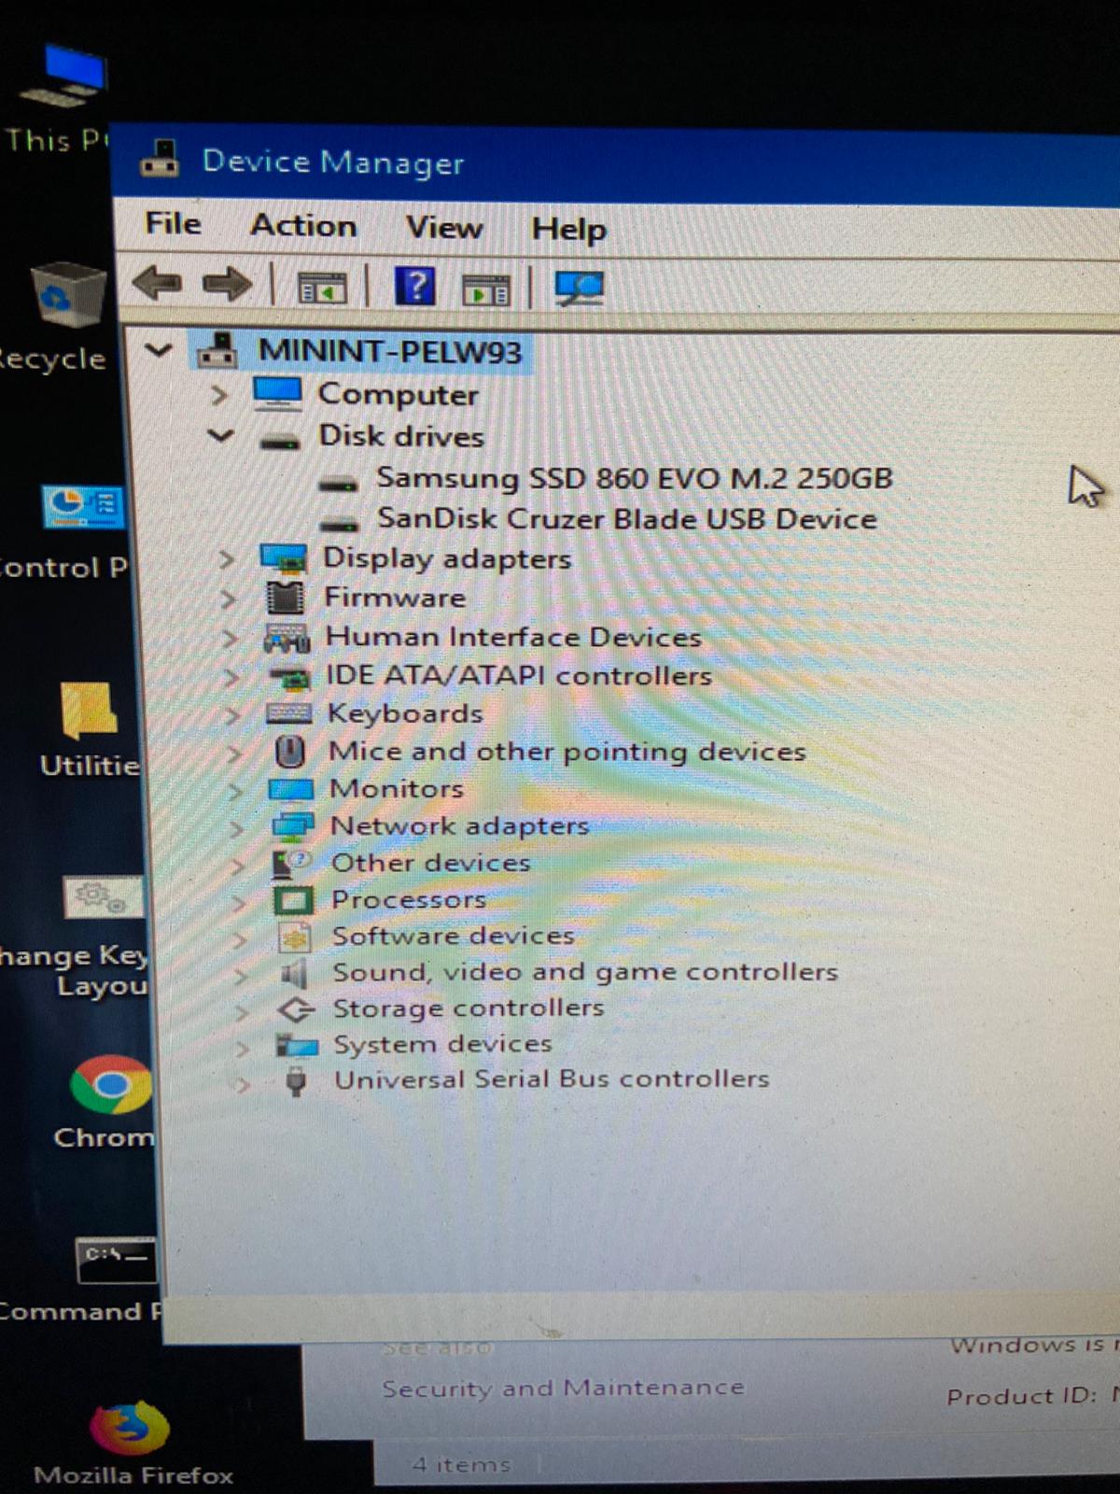Viewport: 1120px width, 1494px height.
Task: Open the blue Help question-mark toolbar icon
Action: point(415,286)
